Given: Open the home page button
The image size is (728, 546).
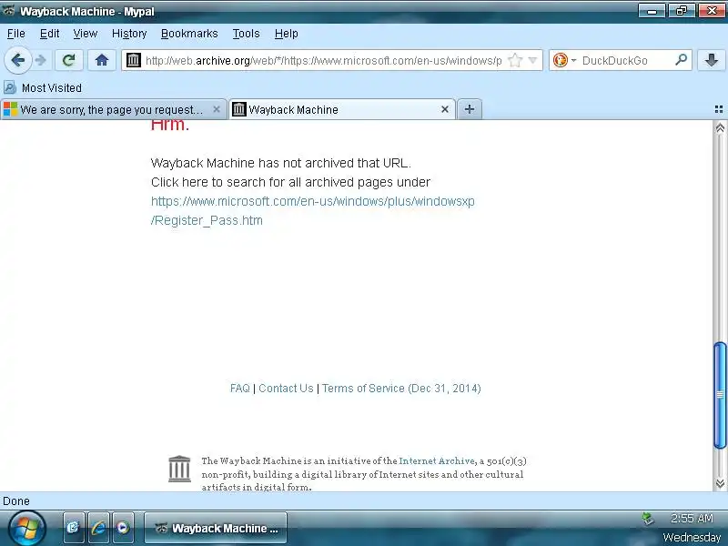Looking at the screenshot, I should pyautogui.click(x=102, y=60).
